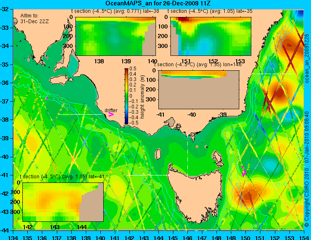Image resolution: width=311 pixels, height=240 pixels.
Task: Click the 200 depth label on the lon=146 section
Action: [x=152, y=89]
